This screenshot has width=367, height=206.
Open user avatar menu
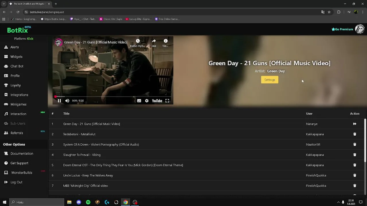(360, 29)
